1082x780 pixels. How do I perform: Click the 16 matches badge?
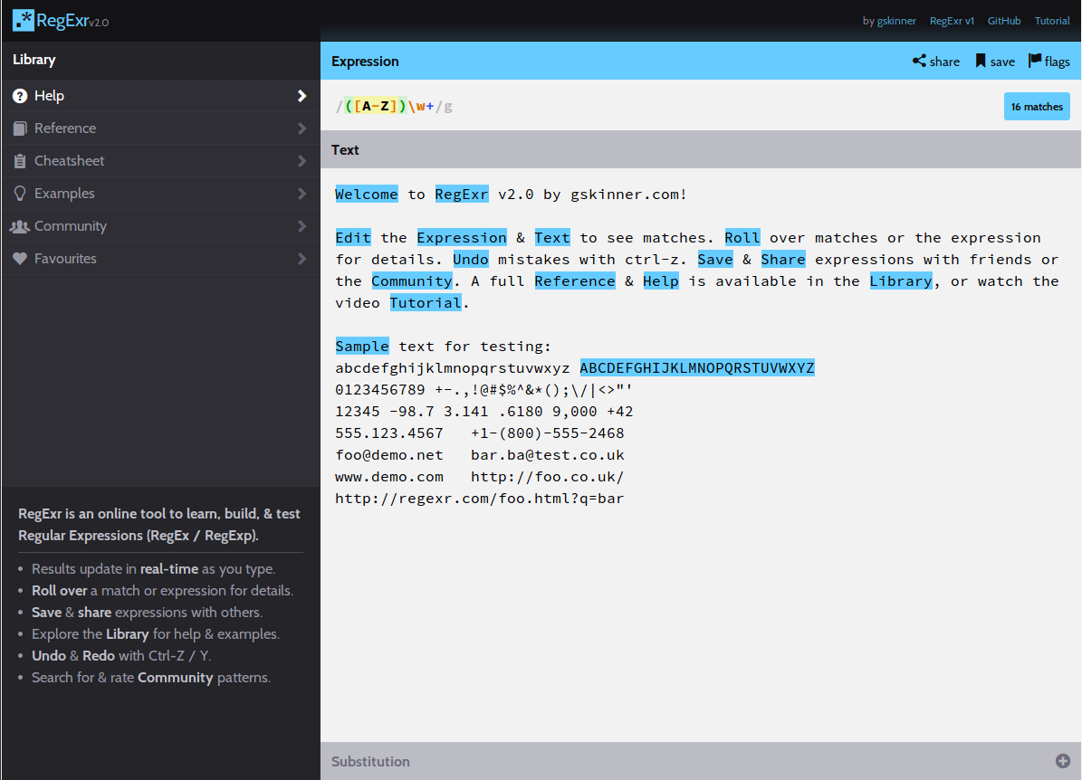[1037, 106]
